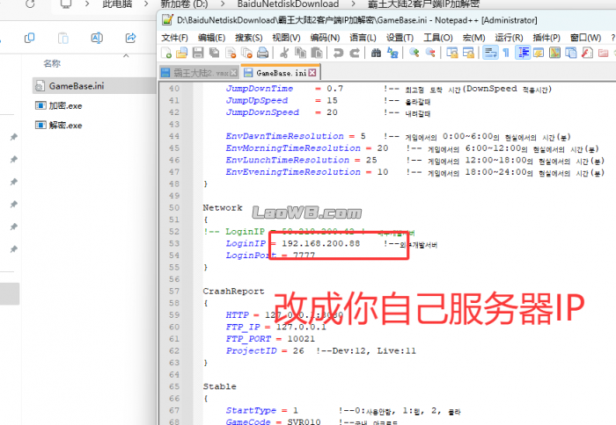Expand the chevron after BaiduNetdiskDownload breadcrumb

[354, 4]
